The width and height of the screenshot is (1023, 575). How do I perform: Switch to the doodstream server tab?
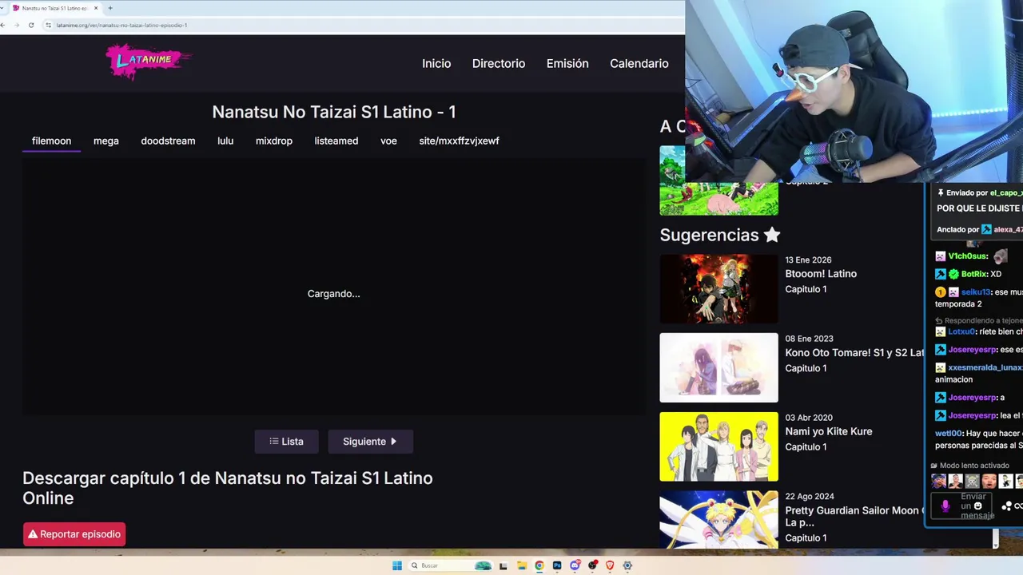[168, 141]
